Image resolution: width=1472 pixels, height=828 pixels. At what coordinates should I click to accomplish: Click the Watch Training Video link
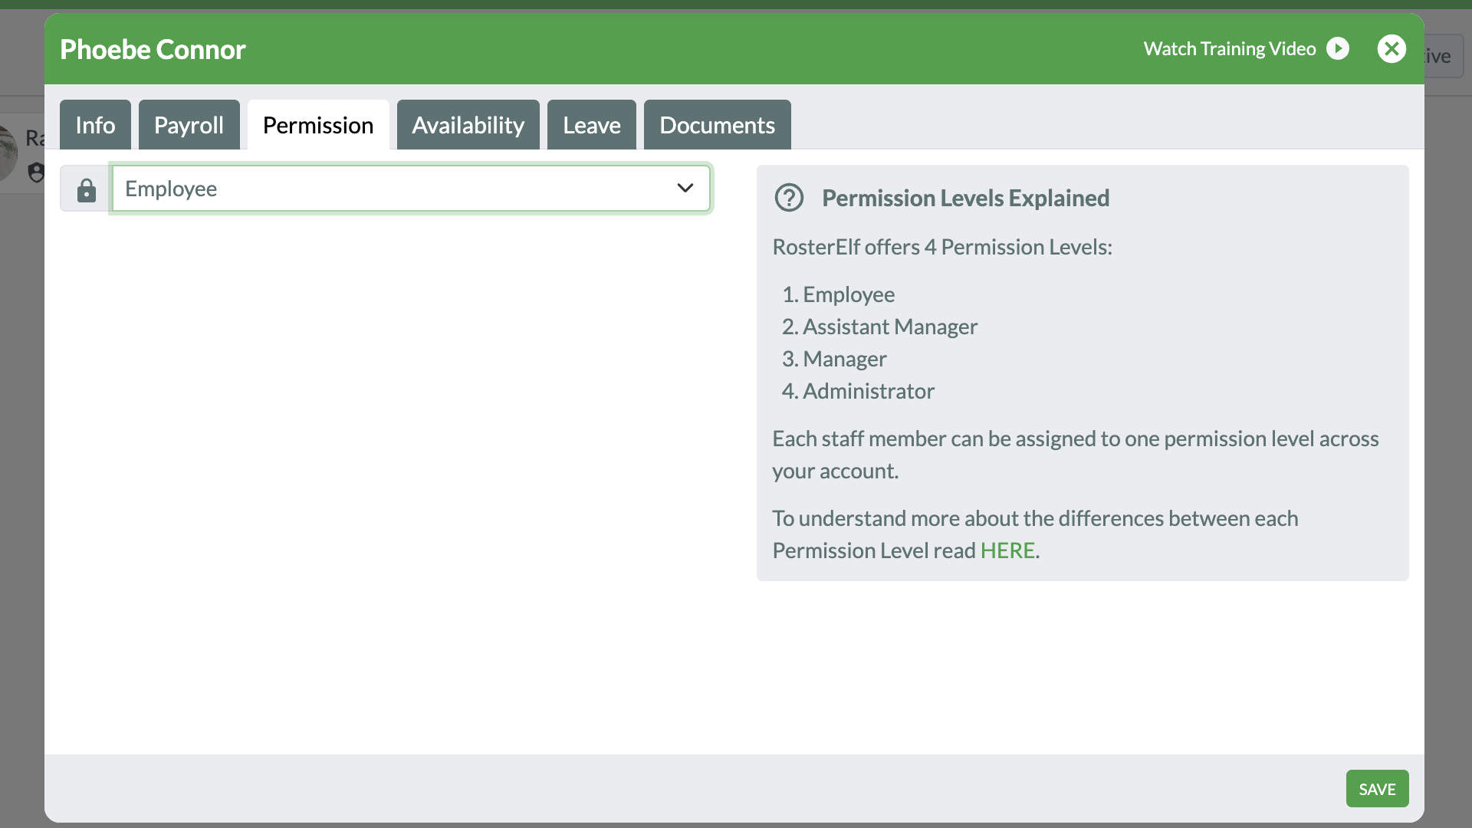point(1229,49)
